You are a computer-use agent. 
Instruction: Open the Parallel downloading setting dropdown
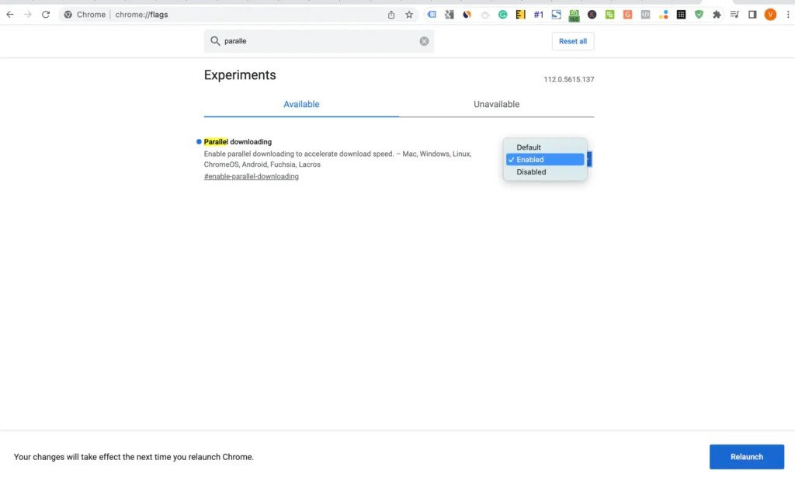tap(589, 159)
